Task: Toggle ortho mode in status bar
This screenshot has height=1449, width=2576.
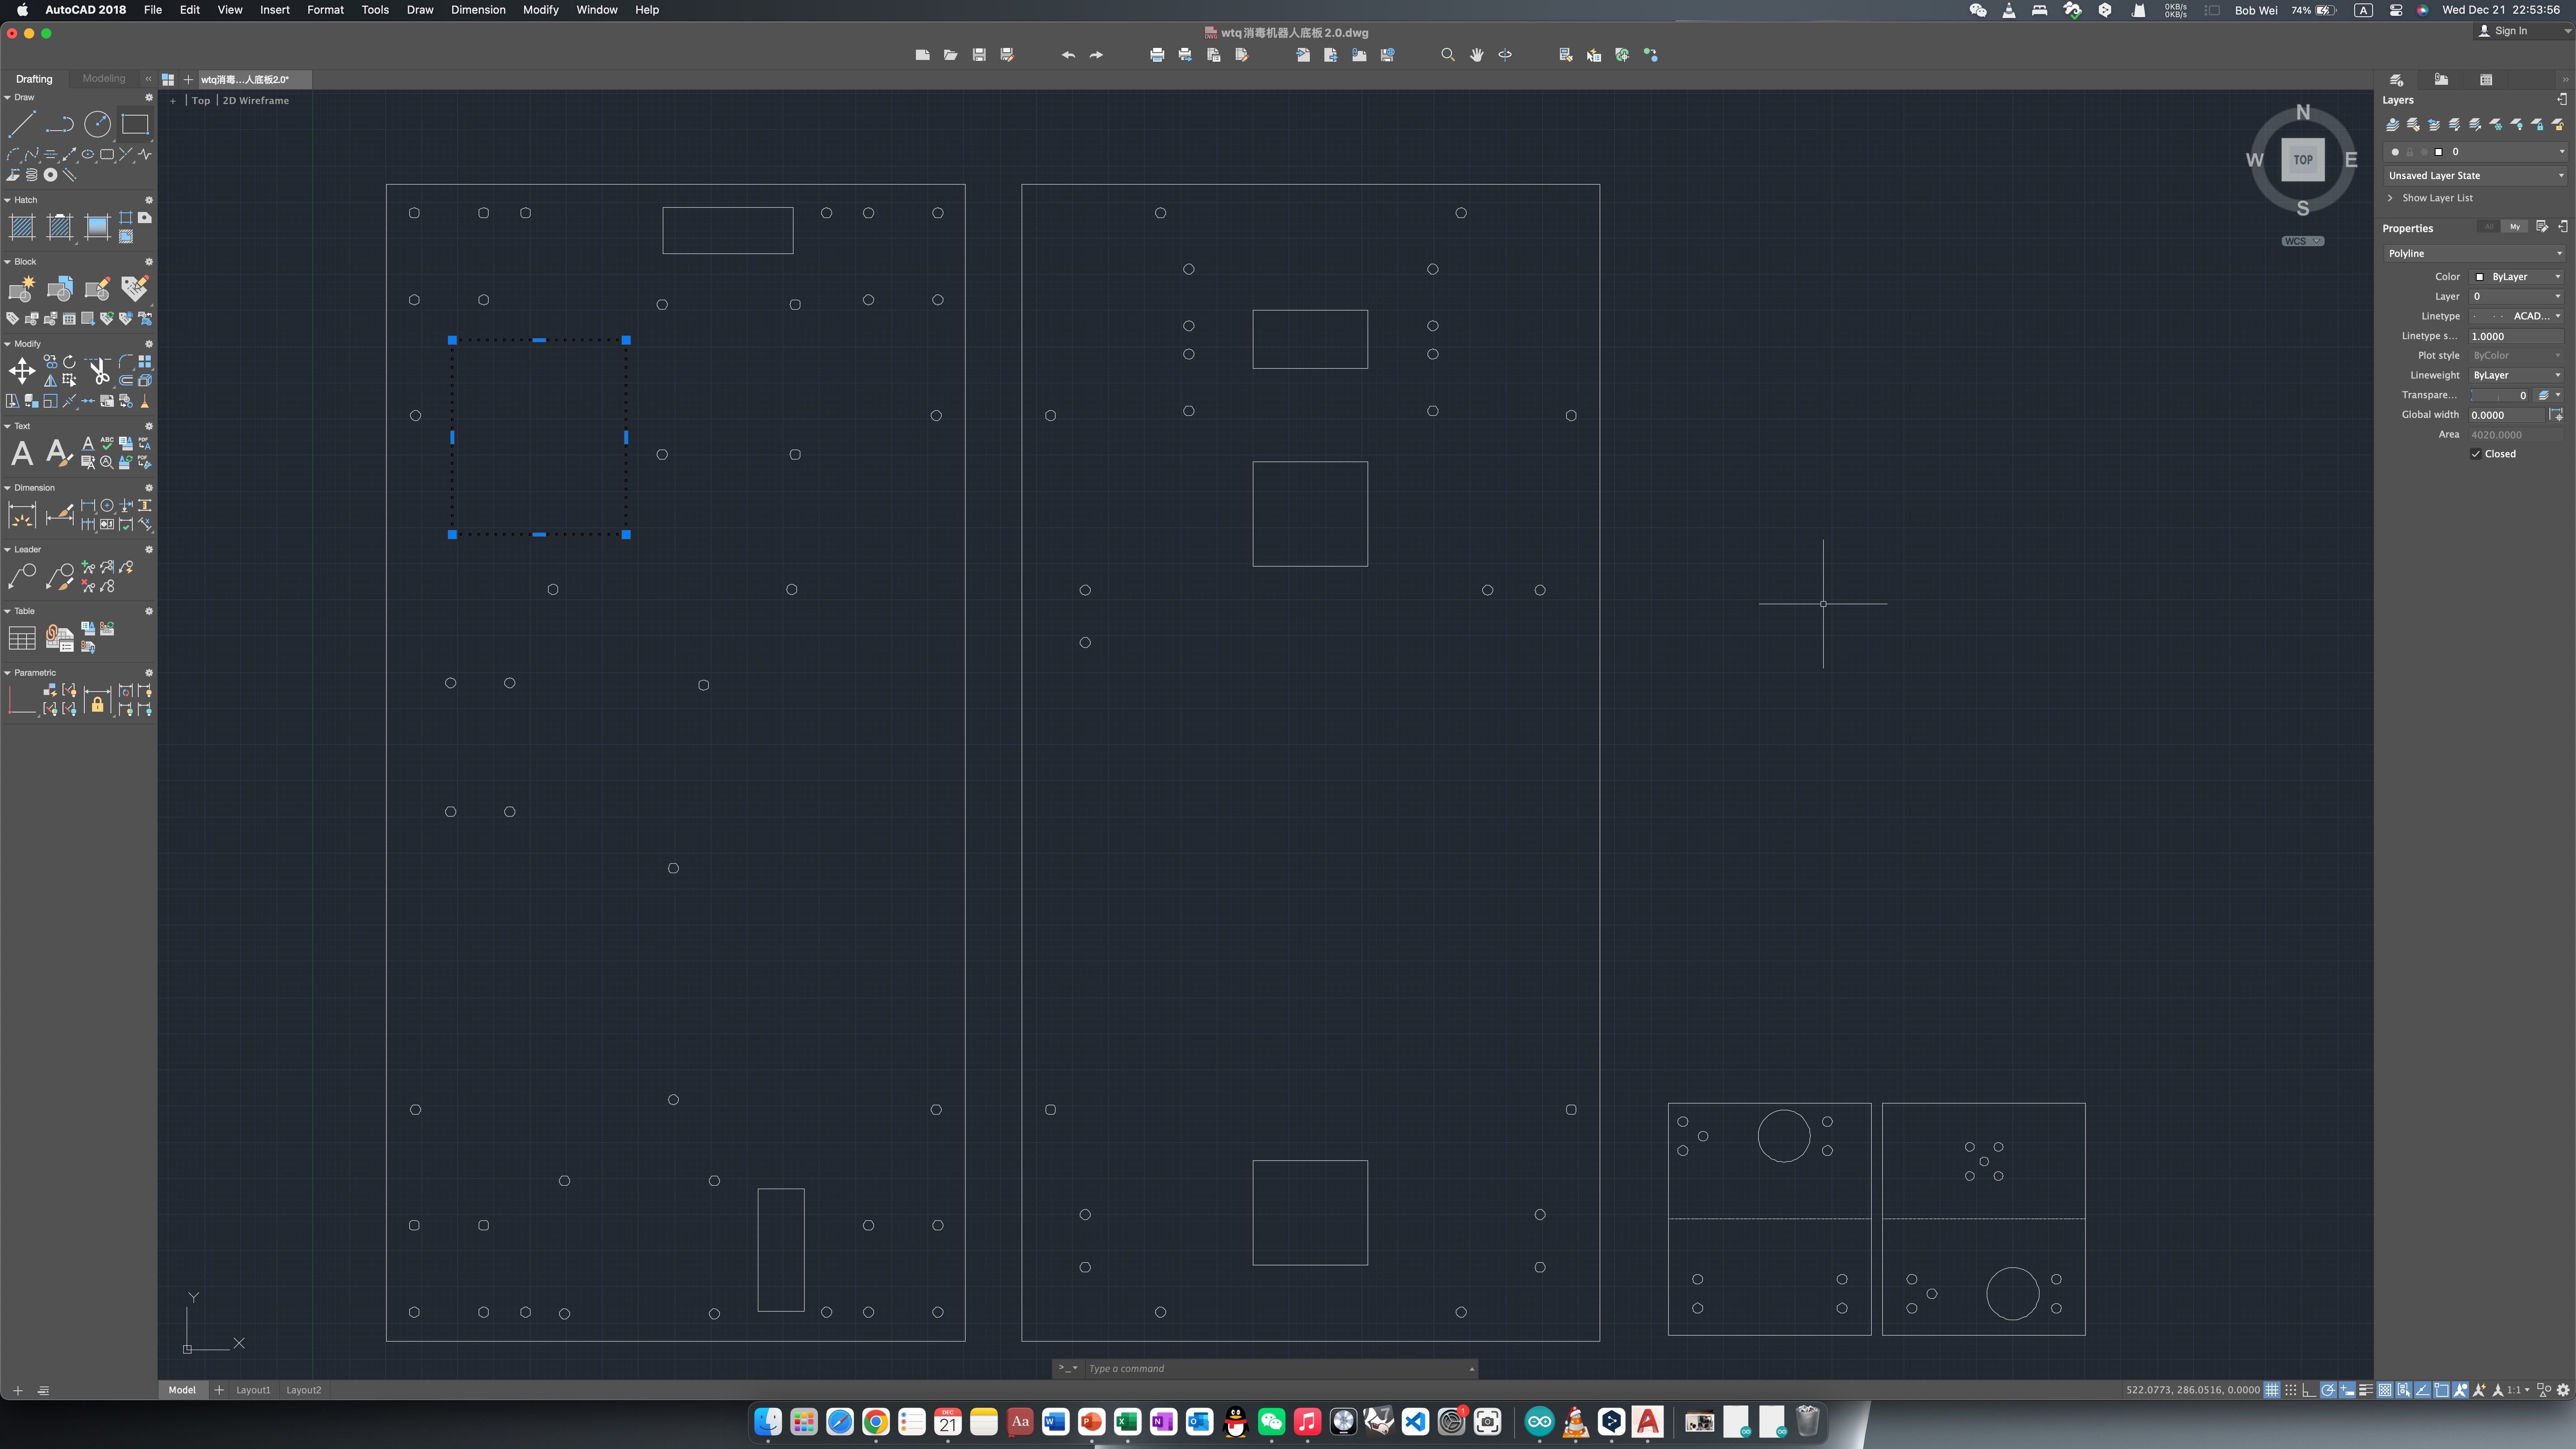Action: coord(2308,1390)
